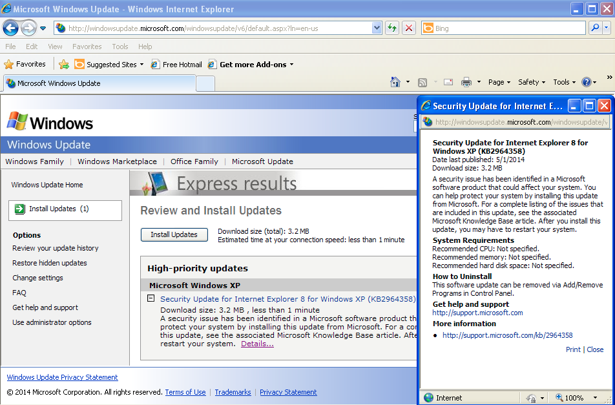Screen dimensions: 615x405
Task: Open the View menu
Action: 55,47
